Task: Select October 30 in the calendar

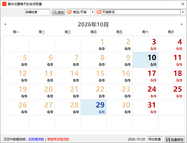Action: [120, 107]
